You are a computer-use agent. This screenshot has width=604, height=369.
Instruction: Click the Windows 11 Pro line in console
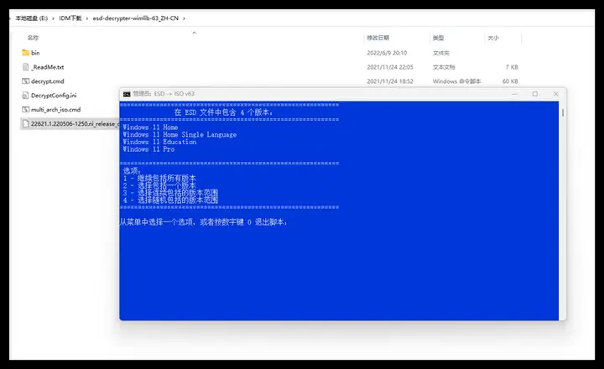coord(148,149)
